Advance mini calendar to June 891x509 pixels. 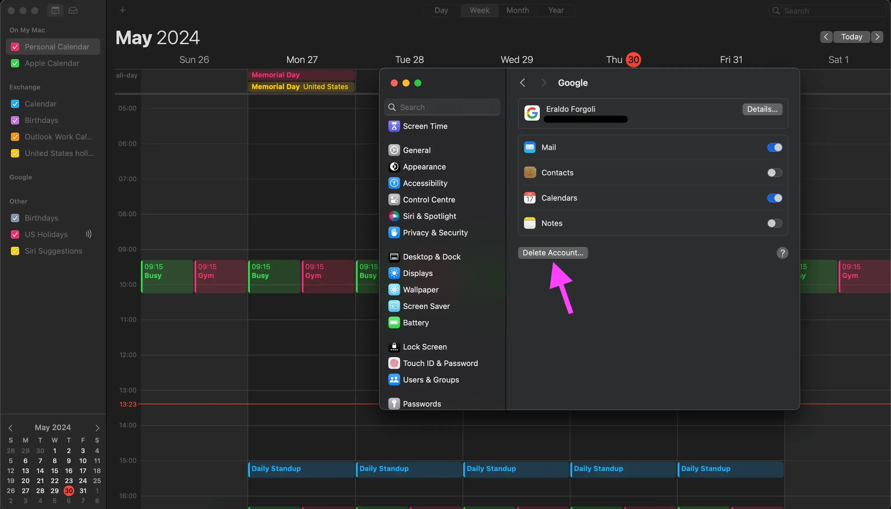[x=97, y=427]
